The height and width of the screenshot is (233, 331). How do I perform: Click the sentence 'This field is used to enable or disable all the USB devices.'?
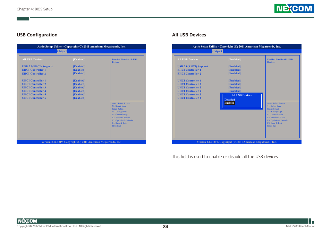226,157
